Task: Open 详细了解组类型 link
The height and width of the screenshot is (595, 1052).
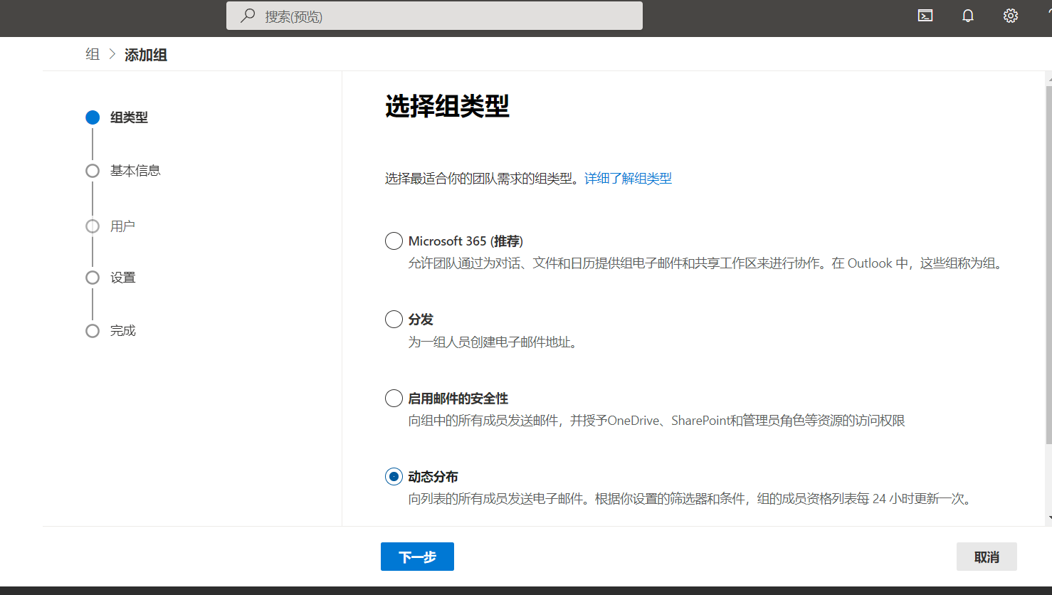Action: tap(628, 179)
